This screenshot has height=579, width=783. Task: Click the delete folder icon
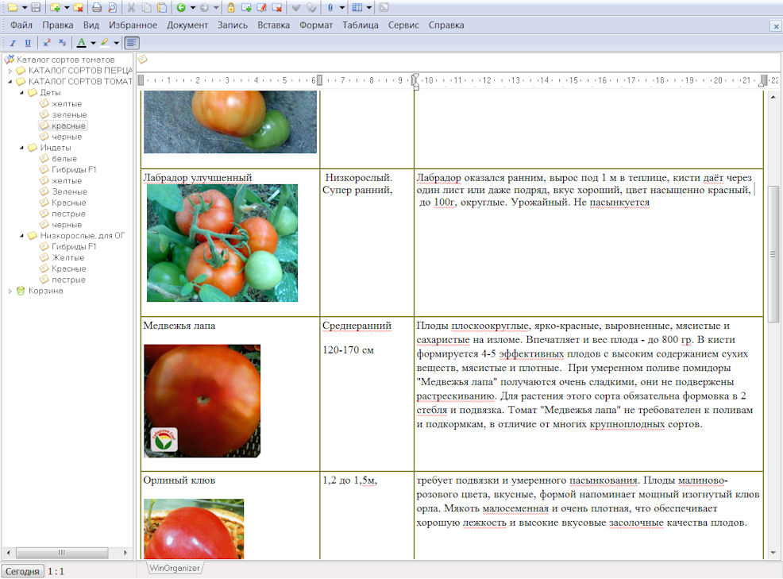click(x=78, y=7)
